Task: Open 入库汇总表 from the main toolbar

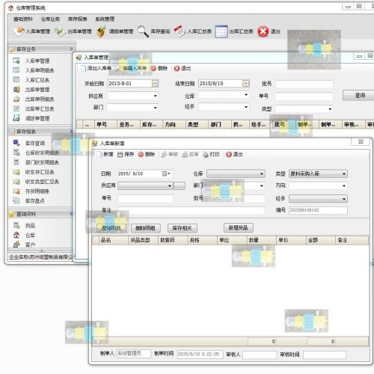Action: coord(193,31)
